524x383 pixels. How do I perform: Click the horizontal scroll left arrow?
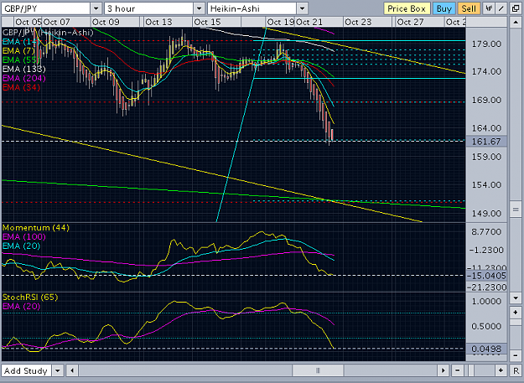[72, 370]
